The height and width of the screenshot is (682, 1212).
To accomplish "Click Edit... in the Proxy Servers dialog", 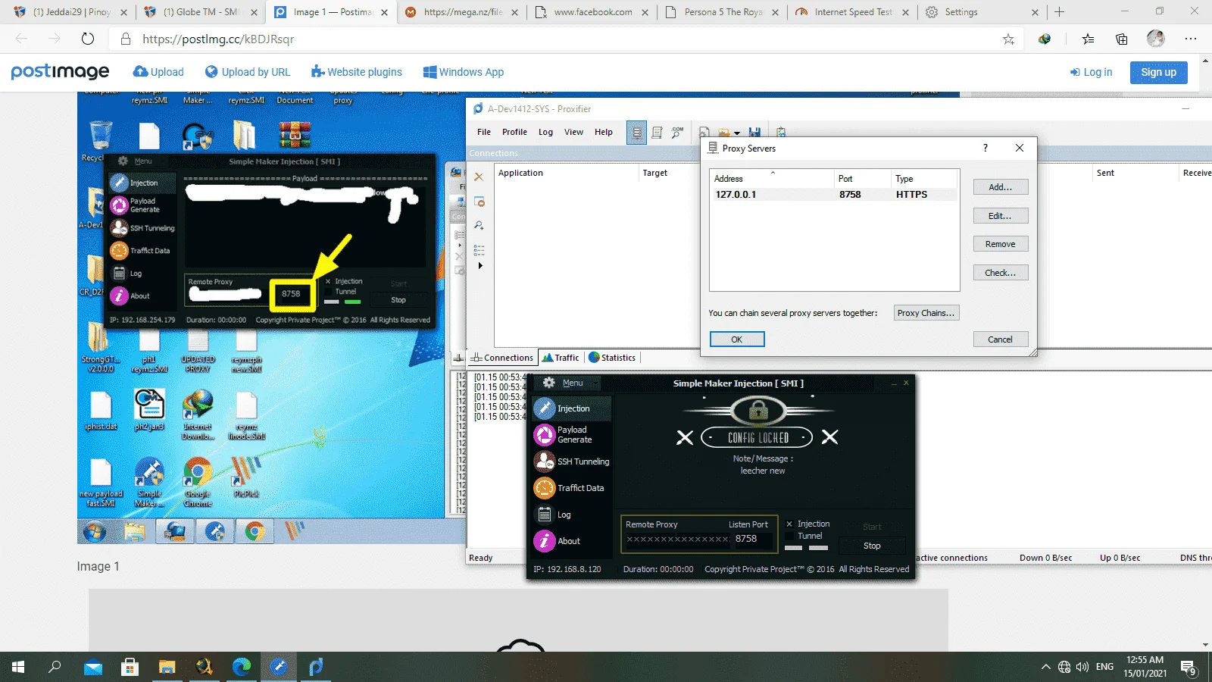I will pos(1000,216).
